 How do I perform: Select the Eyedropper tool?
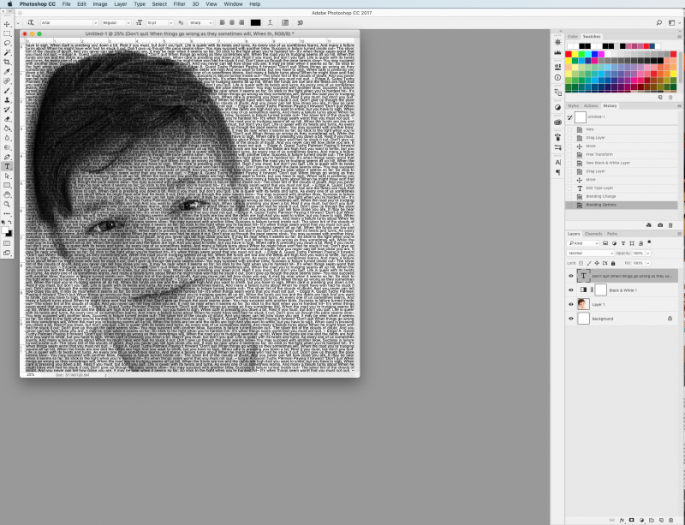(7, 72)
